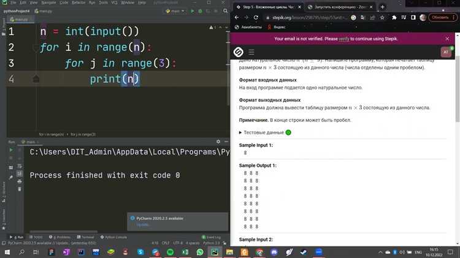Viewport: 460px width, 258px height.
Task: Select the main tab in the Run panel
Action: [30, 142]
